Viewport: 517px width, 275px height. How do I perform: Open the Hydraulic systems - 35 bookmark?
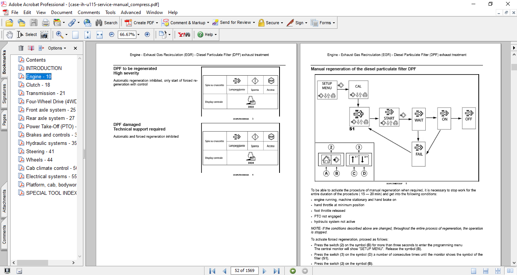(51, 143)
